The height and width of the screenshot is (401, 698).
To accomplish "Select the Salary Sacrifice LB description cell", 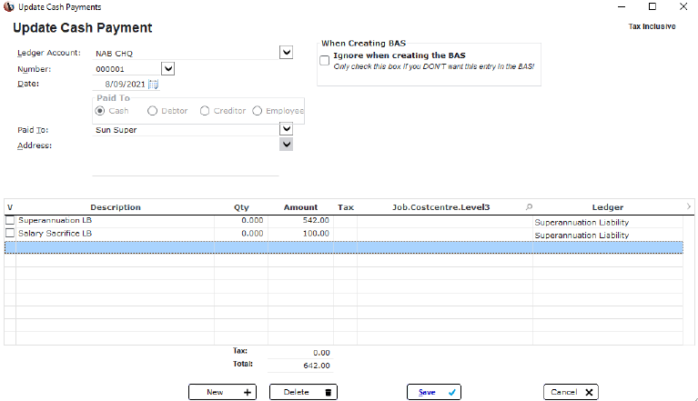I will point(116,234).
